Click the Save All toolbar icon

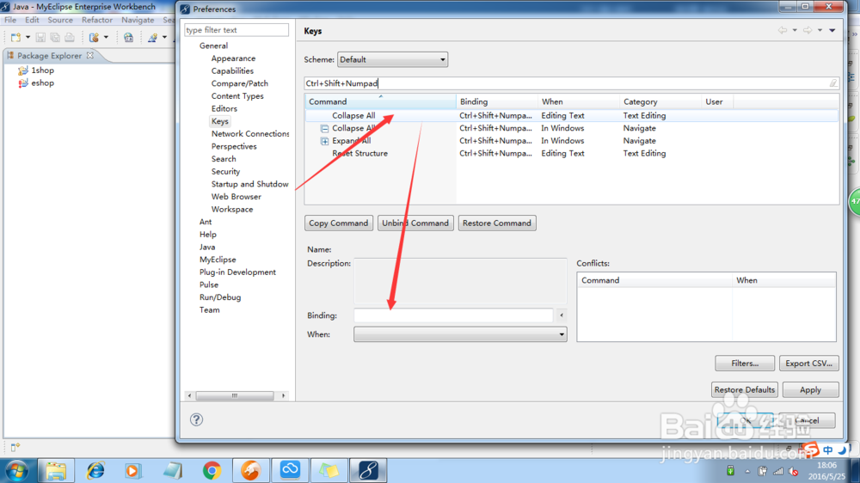55,37
